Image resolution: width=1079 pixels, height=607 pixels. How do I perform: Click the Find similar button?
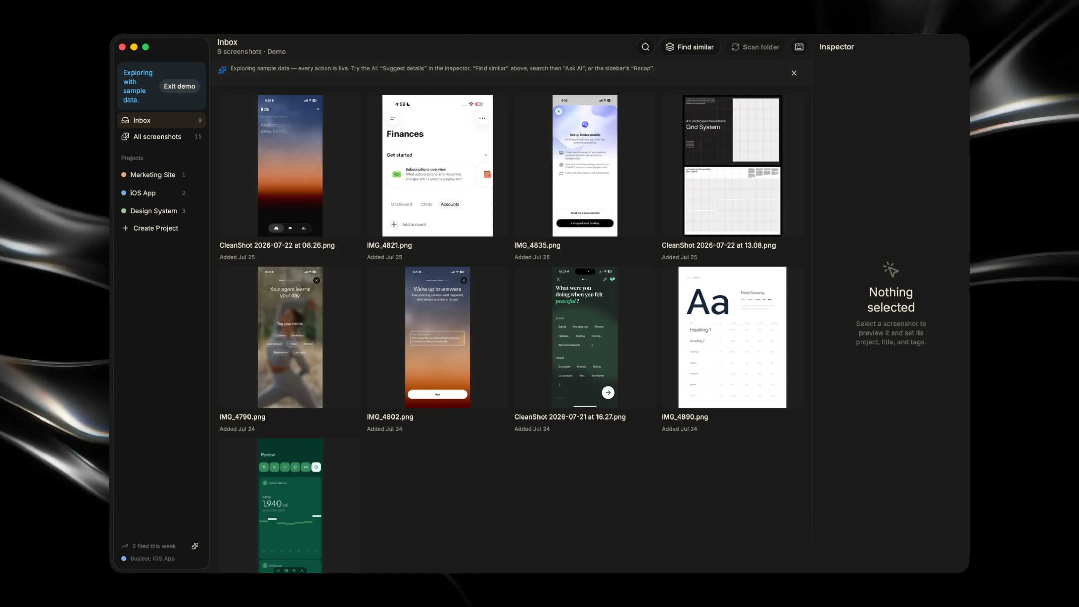pos(690,47)
